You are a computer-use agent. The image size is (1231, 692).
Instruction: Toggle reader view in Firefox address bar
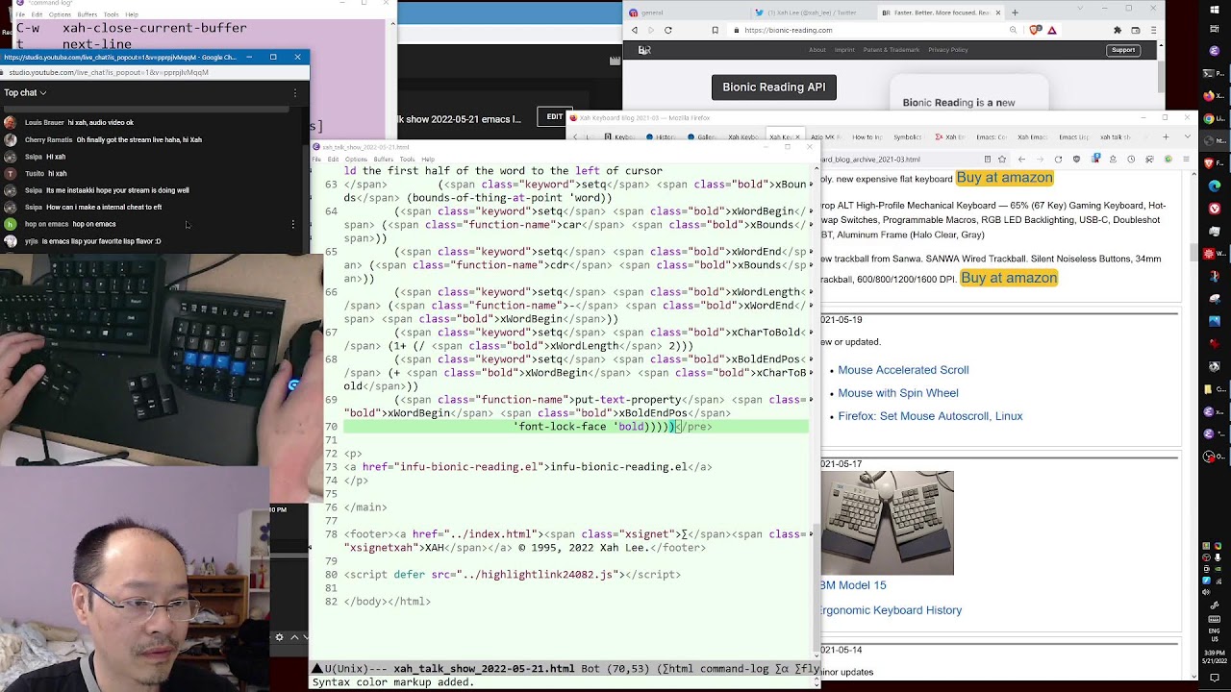click(x=988, y=160)
